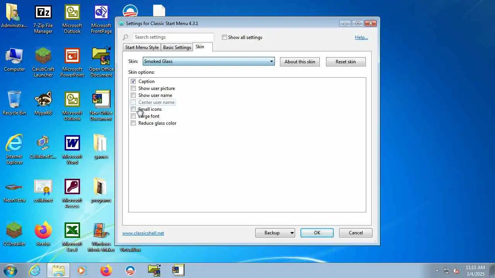Focus the Search settings field
The image size is (495, 278).
click(x=173, y=37)
